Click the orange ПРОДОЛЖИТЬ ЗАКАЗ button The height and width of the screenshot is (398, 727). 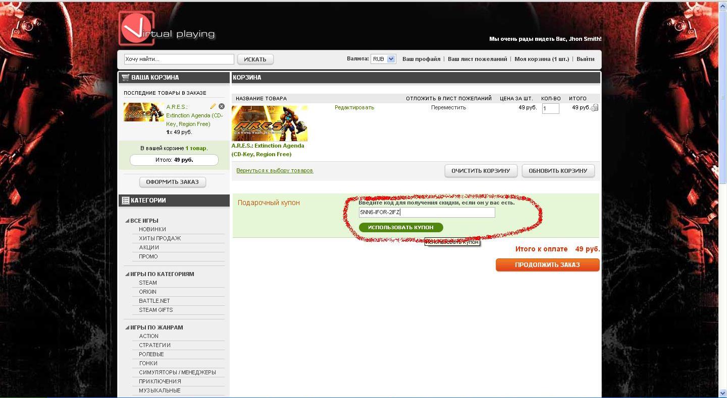547,265
